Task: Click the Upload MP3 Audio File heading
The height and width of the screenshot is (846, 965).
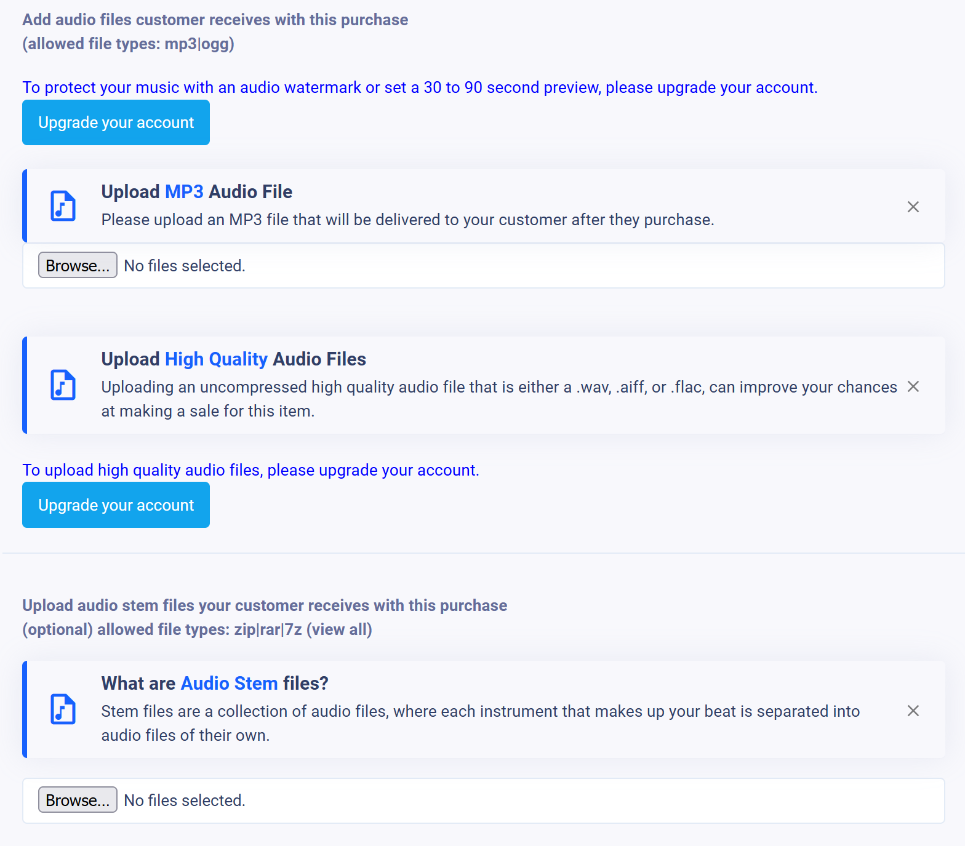Action: click(197, 191)
